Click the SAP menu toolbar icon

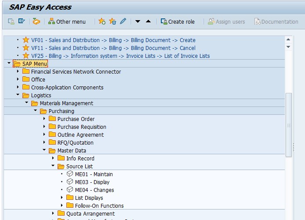click(x=22, y=21)
